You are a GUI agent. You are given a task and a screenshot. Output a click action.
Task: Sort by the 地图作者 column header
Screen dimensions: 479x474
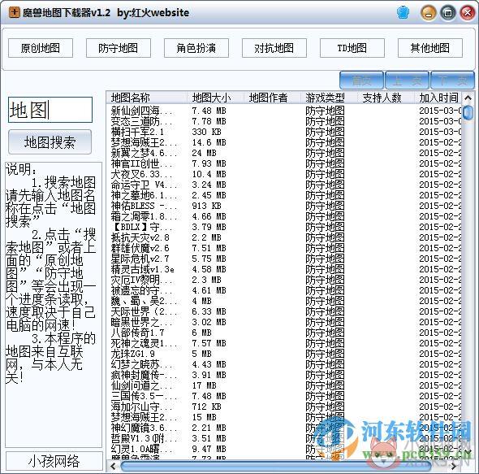[x=272, y=98]
